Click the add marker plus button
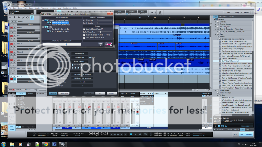 coord(12,22)
